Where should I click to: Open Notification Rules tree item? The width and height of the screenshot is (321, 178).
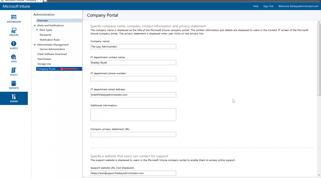50,40
